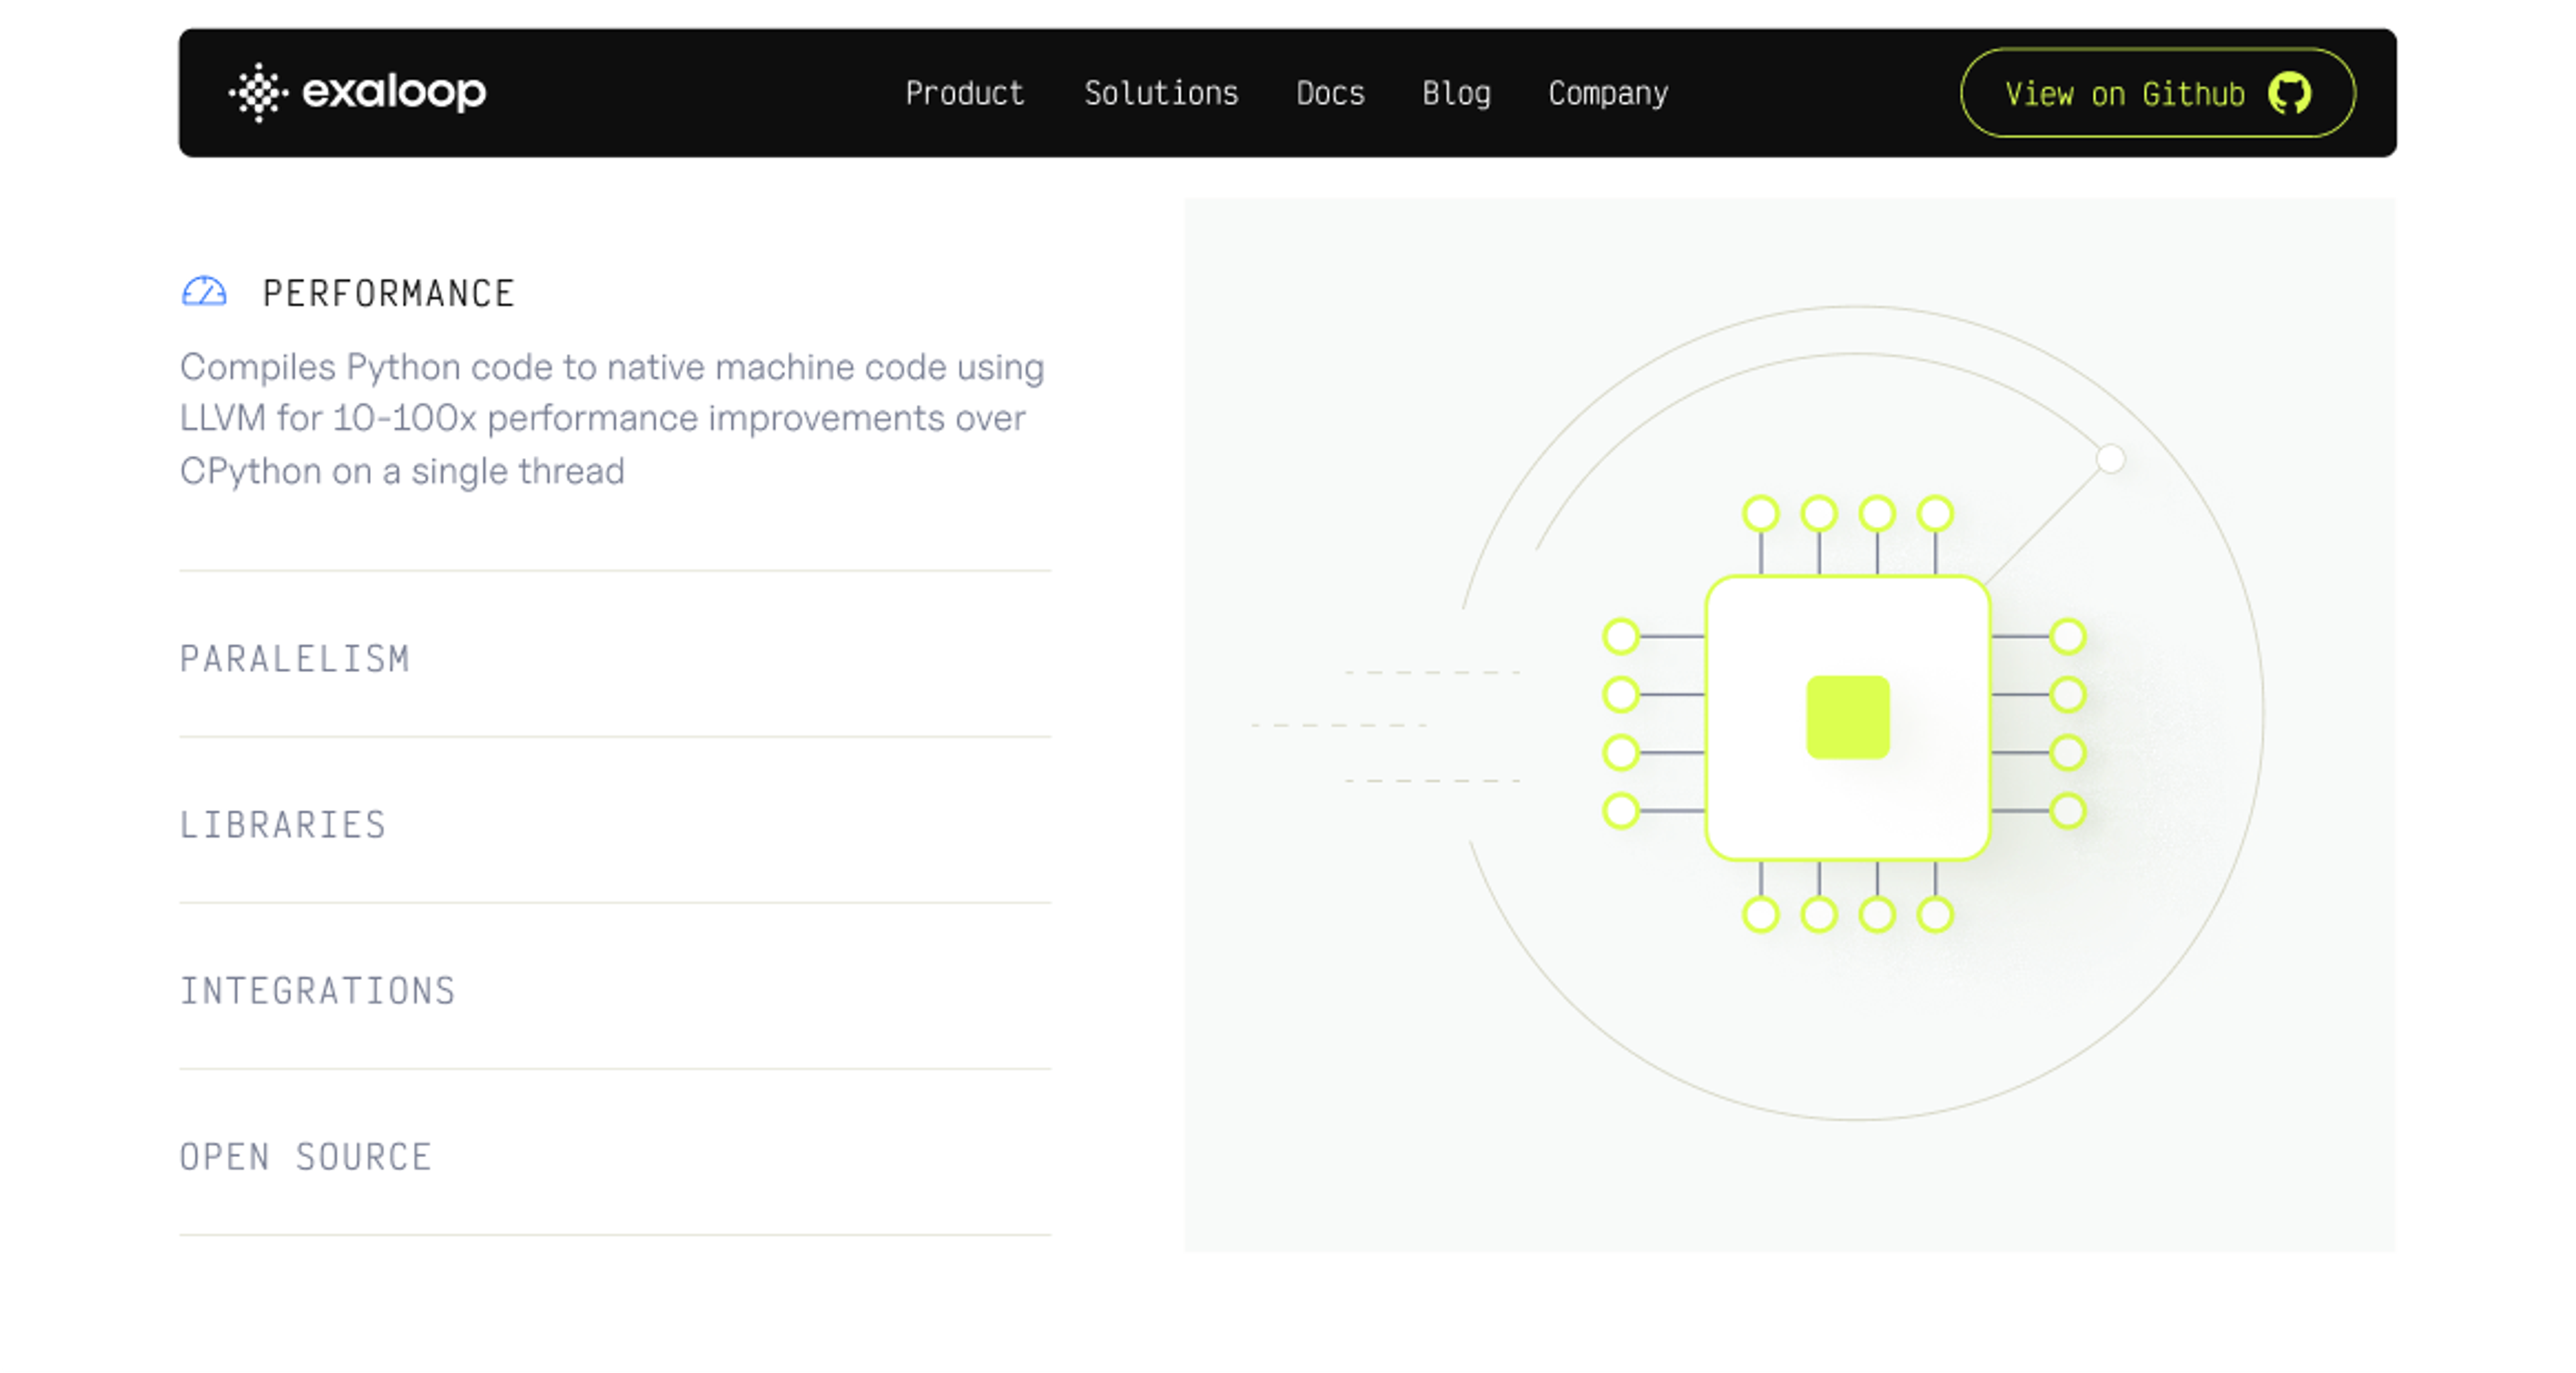
Task: Click the View on Github button
Action: 2157,93
